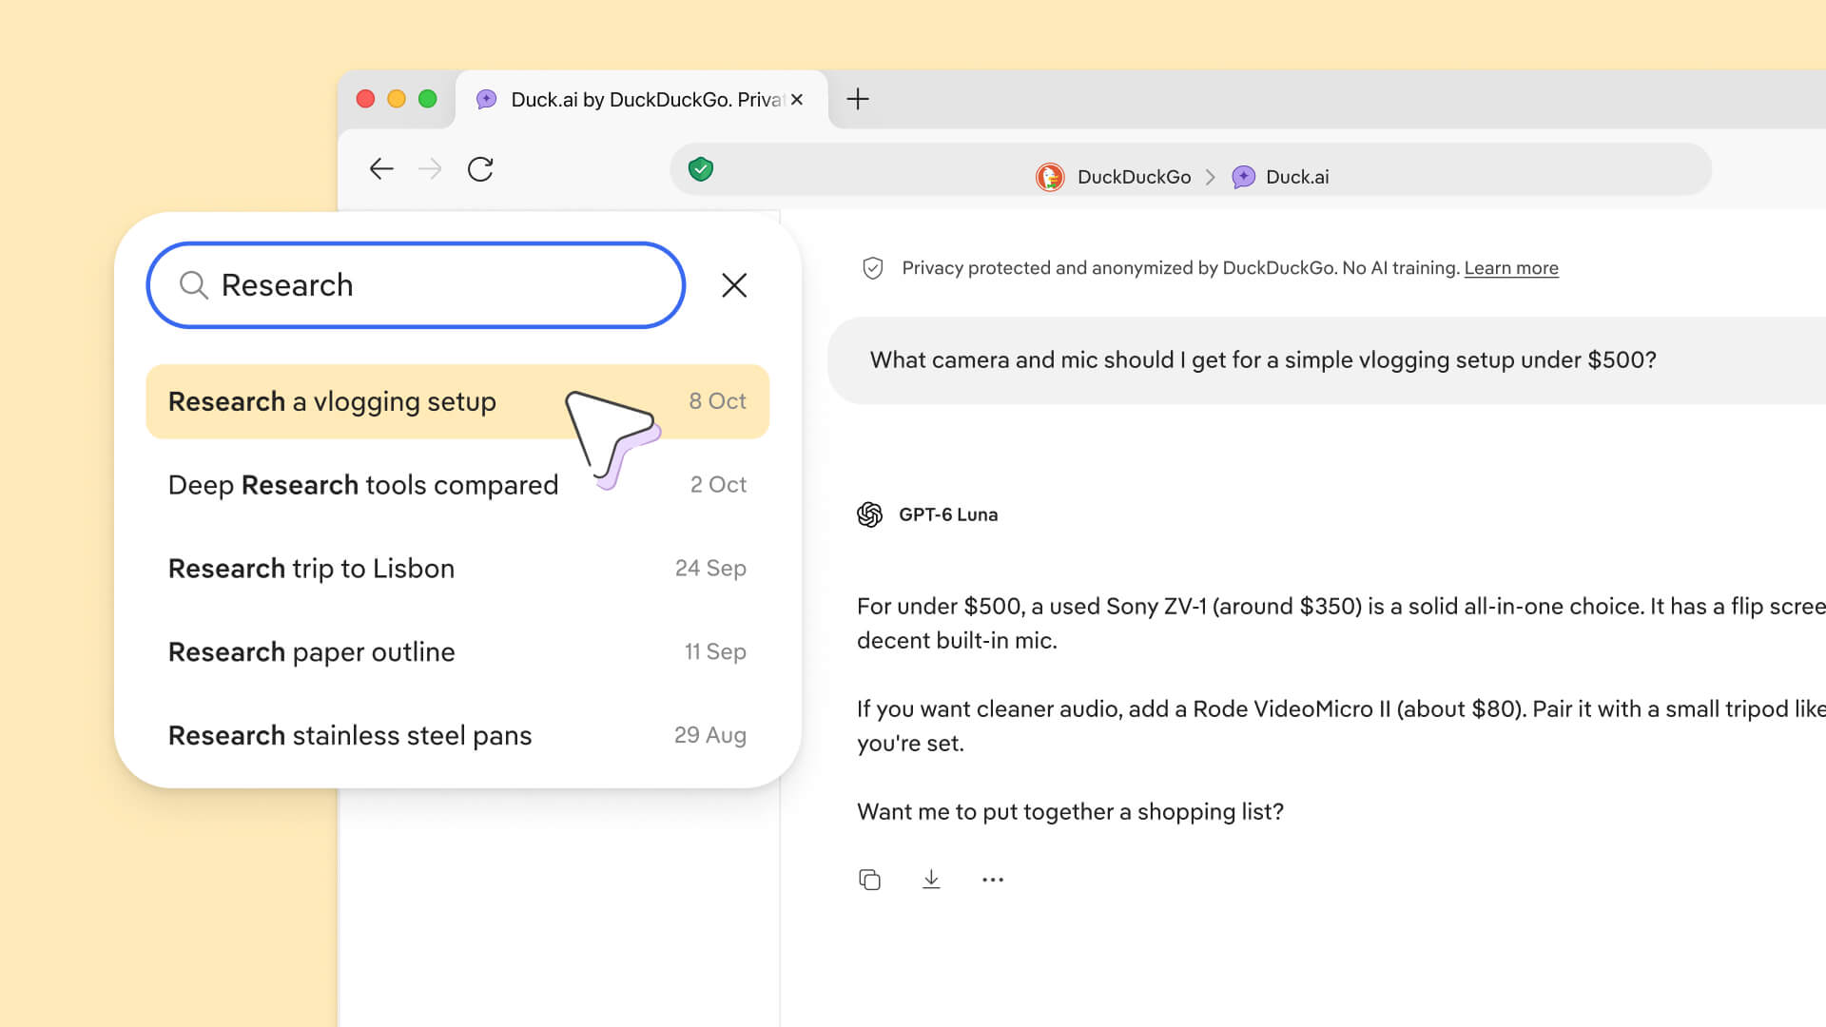This screenshot has height=1027, width=1826.
Task: Click the DuckDuckGo logo in address bar
Action: pos(1050,177)
